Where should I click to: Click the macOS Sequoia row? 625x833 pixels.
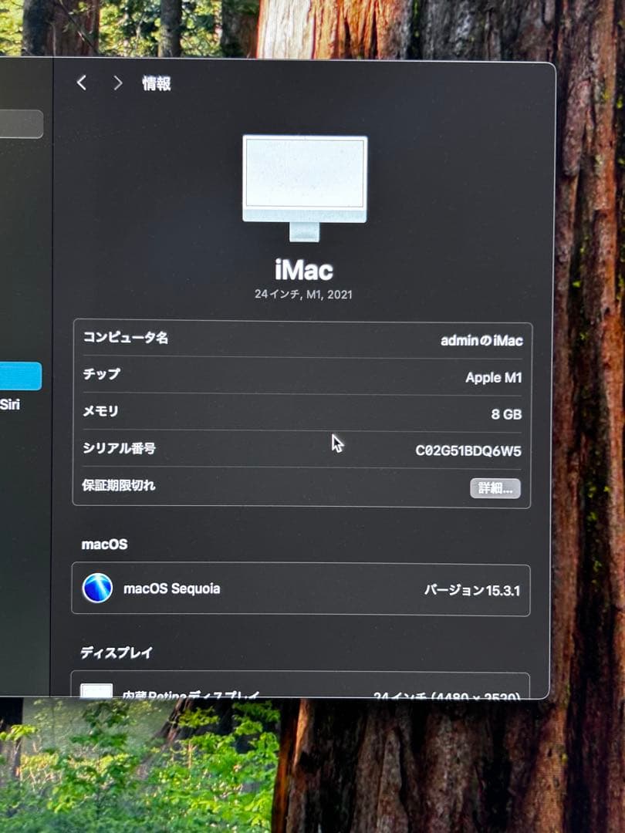tap(301, 590)
